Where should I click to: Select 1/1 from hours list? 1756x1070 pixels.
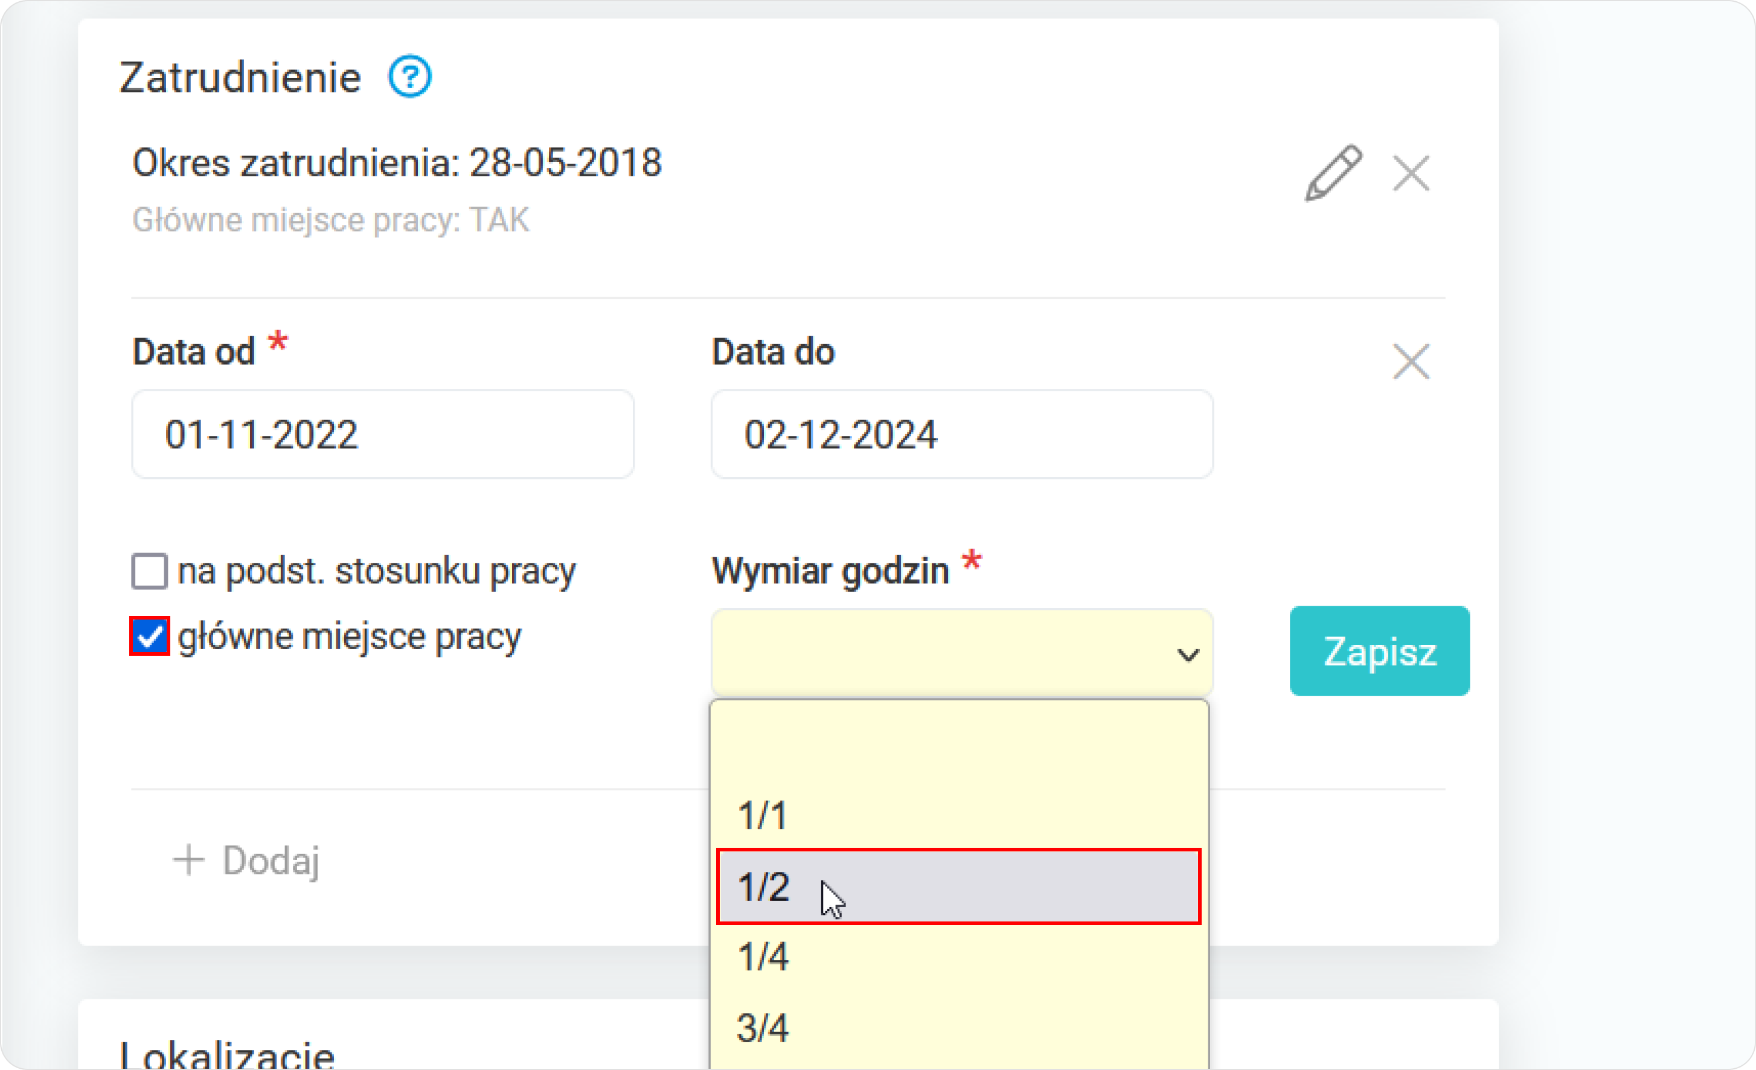tap(960, 816)
